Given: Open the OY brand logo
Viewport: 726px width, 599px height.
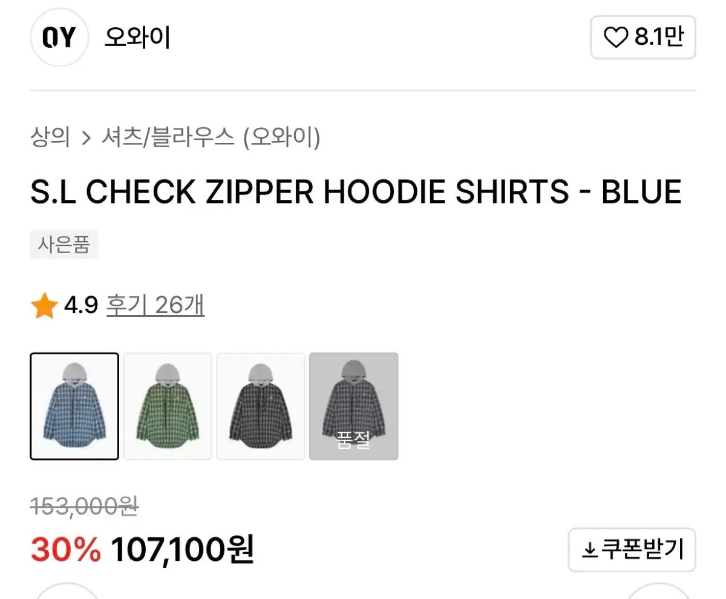Looking at the screenshot, I should point(59,38).
